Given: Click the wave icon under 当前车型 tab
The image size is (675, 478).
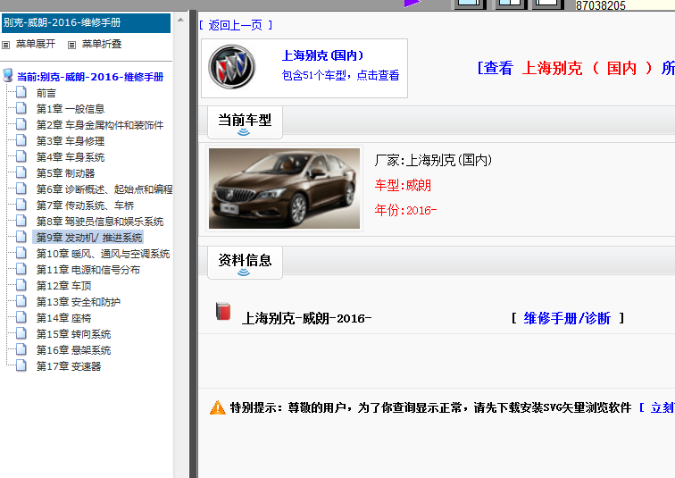Looking at the screenshot, I should tap(244, 131).
